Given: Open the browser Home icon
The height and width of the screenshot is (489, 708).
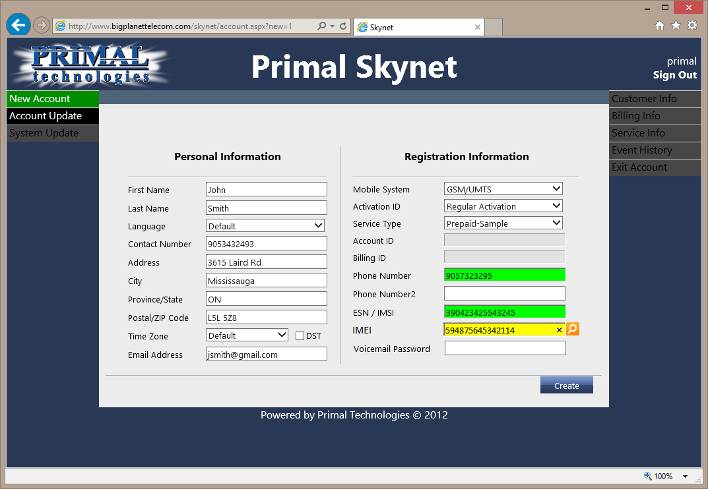Looking at the screenshot, I should [660, 26].
